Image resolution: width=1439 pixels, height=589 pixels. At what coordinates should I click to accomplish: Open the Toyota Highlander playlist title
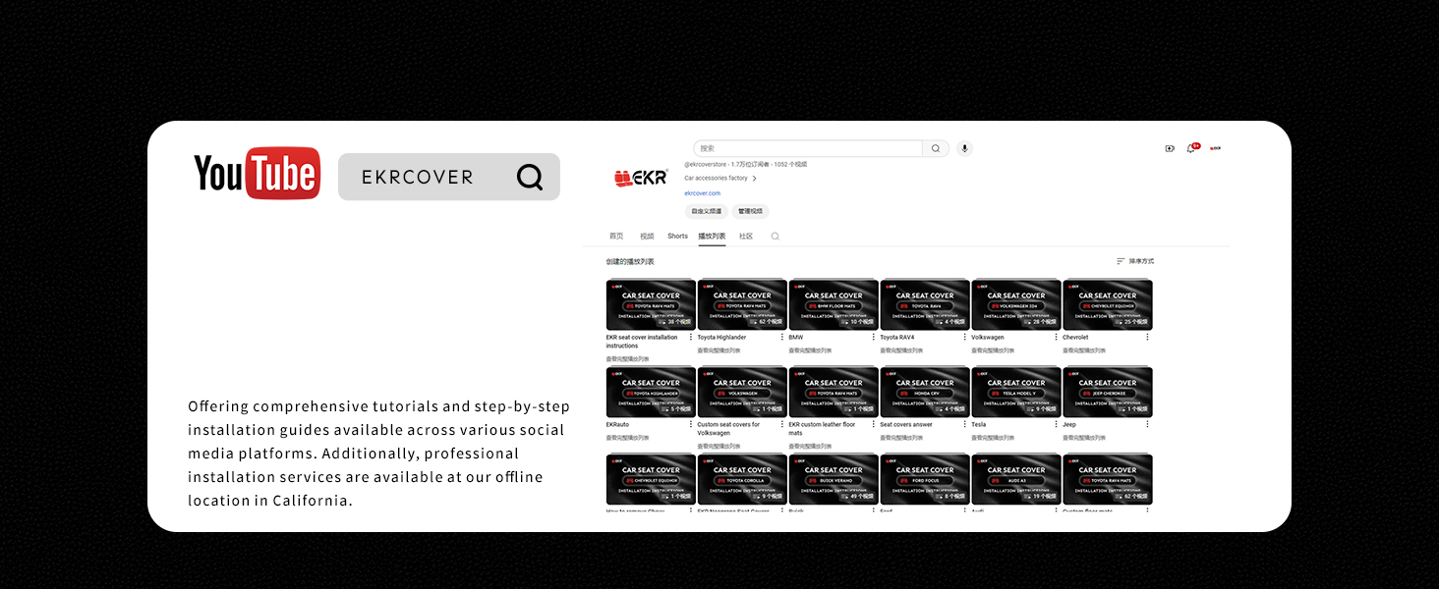[721, 338]
